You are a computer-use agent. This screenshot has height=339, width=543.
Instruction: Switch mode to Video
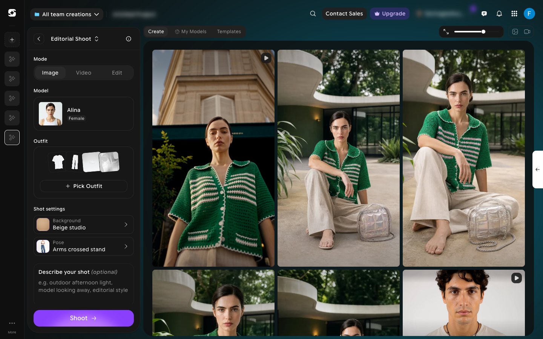(x=84, y=73)
